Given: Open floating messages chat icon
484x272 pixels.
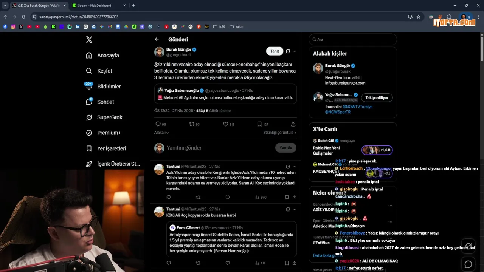Looking at the screenshot, I should click(x=468, y=264).
